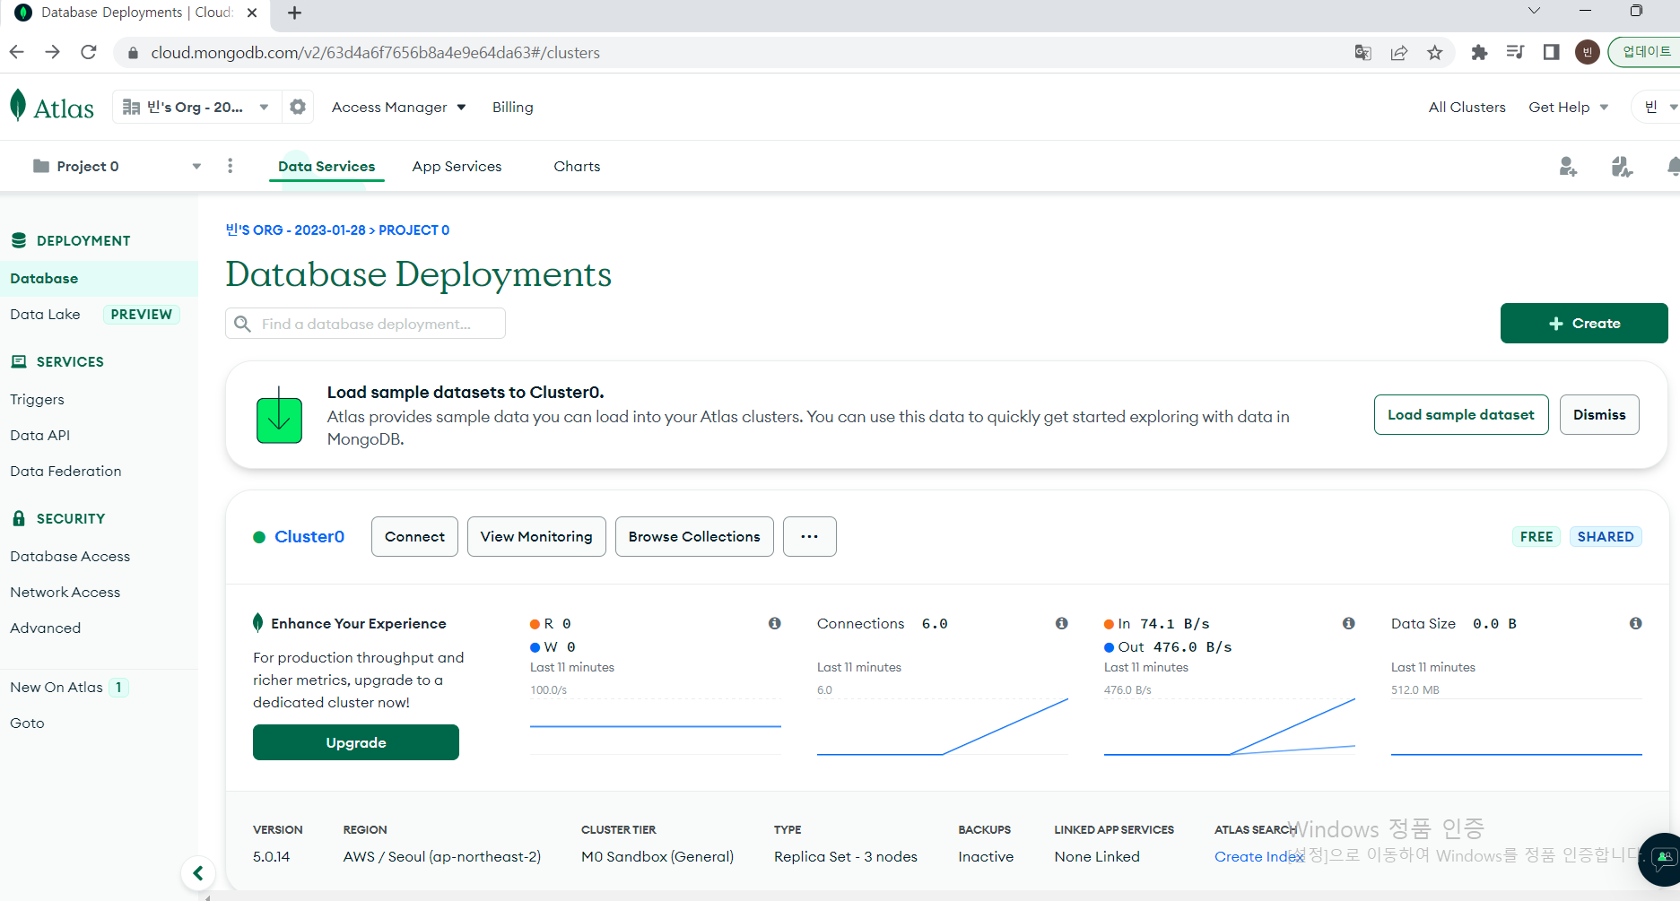Switch to the App Services tab
The height and width of the screenshot is (901, 1680).
[x=457, y=166]
